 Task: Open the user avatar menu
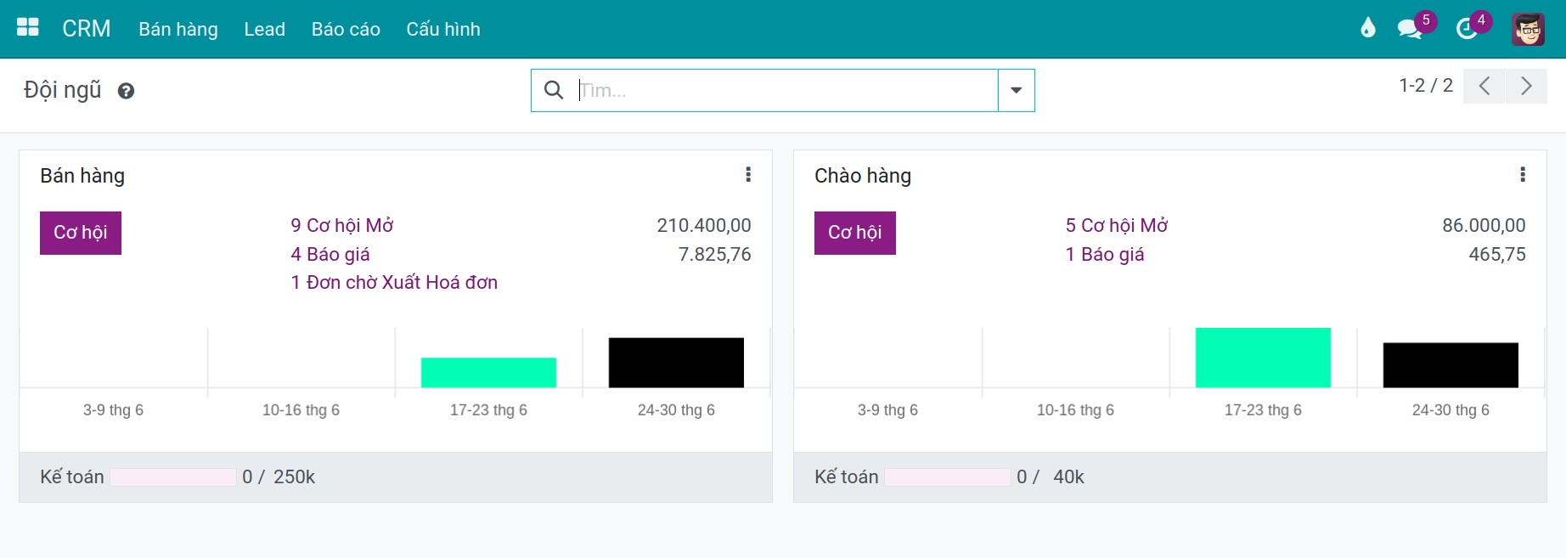pyautogui.click(x=1528, y=29)
